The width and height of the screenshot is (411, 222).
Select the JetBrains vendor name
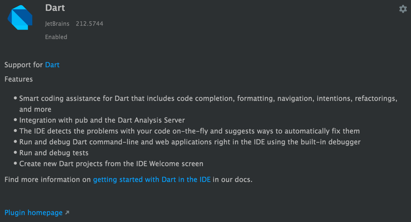57,24
